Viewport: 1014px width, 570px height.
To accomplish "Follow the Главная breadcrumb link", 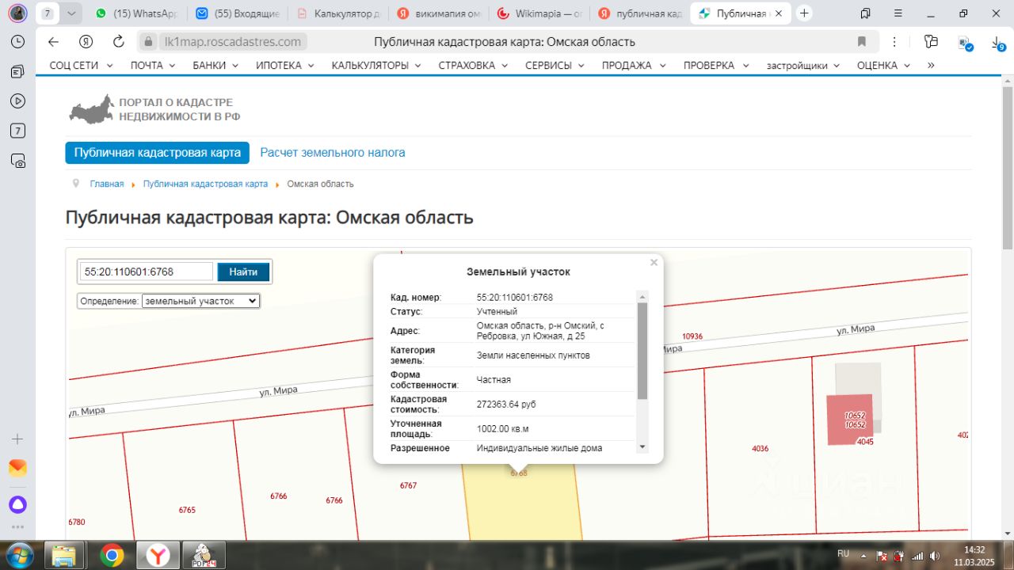I will pyautogui.click(x=107, y=184).
